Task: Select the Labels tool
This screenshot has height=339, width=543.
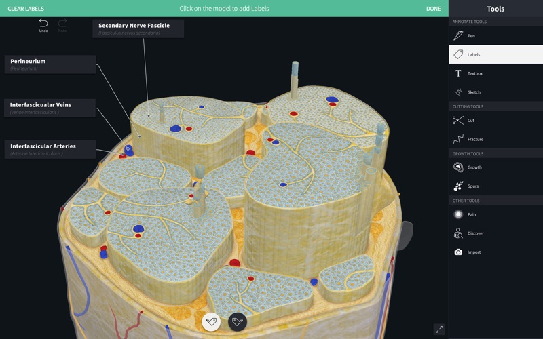Action: (x=495, y=54)
